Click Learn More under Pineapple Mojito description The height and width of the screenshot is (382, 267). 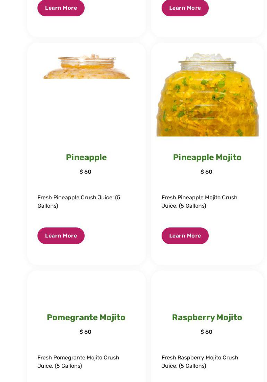point(185,235)
